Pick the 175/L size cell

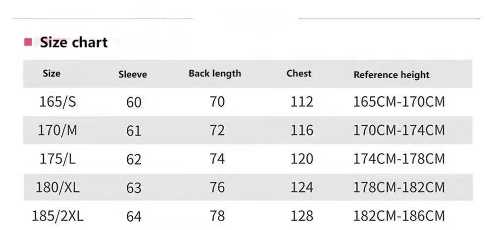(x=57, y=159)
